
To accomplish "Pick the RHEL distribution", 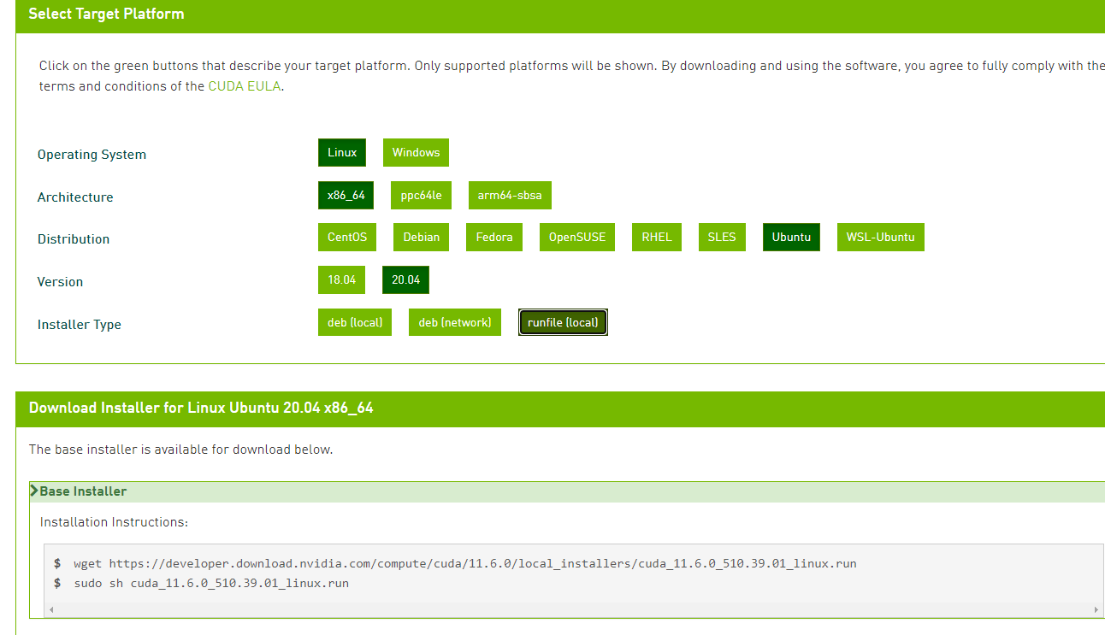I will tap(657, 238).
